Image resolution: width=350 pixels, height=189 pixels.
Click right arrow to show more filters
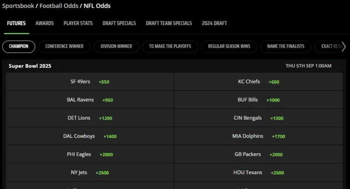click(x=344, y=46)
